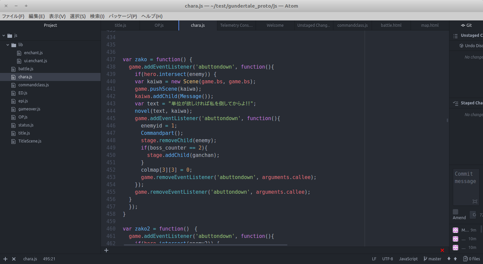The height and width of the screenshot is (264, 483).
Task: Click line number 445 in the gutter
Action: coord(111,118)
